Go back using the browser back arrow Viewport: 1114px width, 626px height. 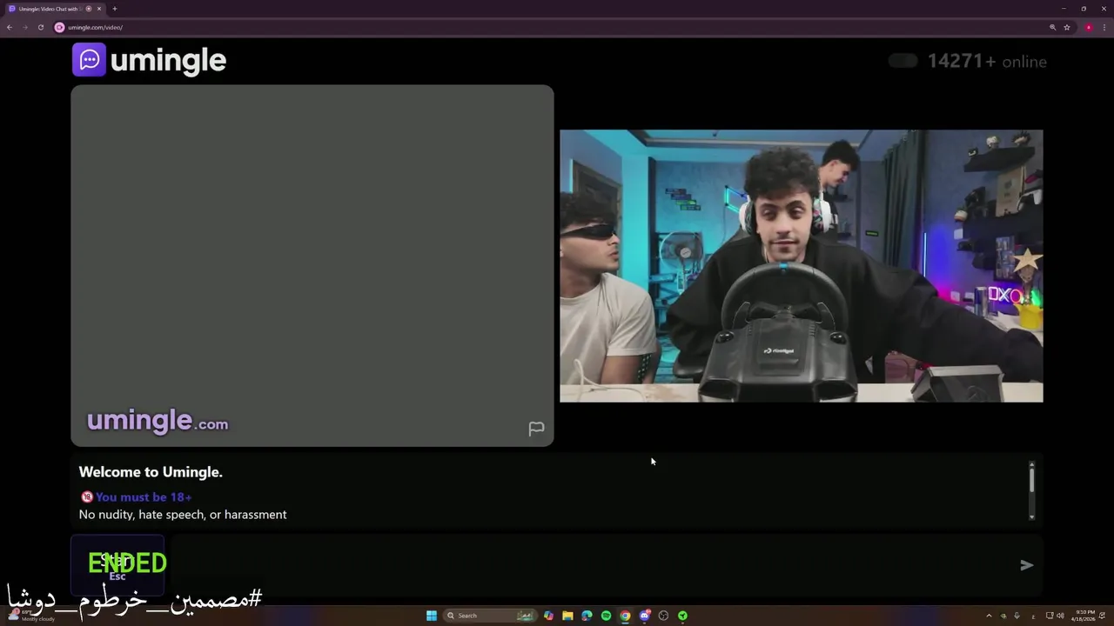[x=10, y=27]
